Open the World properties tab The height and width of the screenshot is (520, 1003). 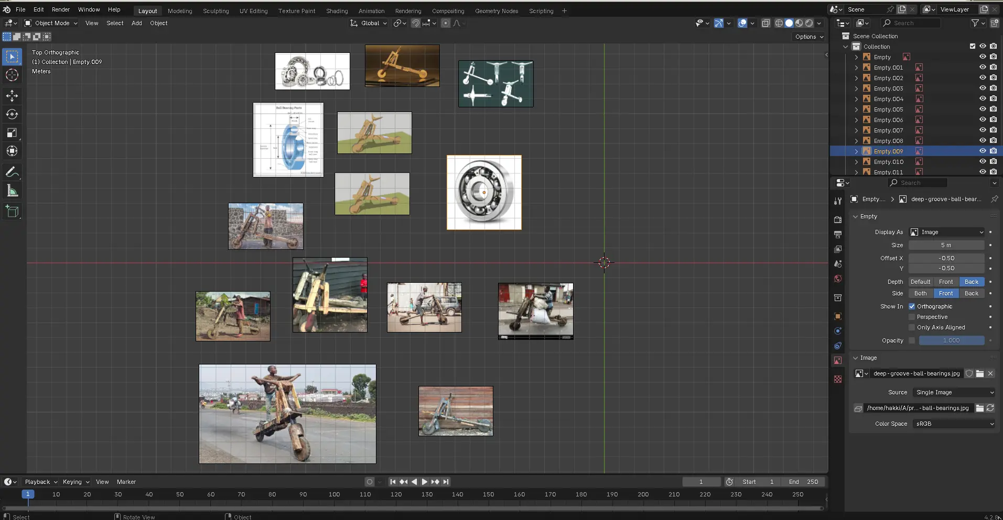[x=838, y=279]
